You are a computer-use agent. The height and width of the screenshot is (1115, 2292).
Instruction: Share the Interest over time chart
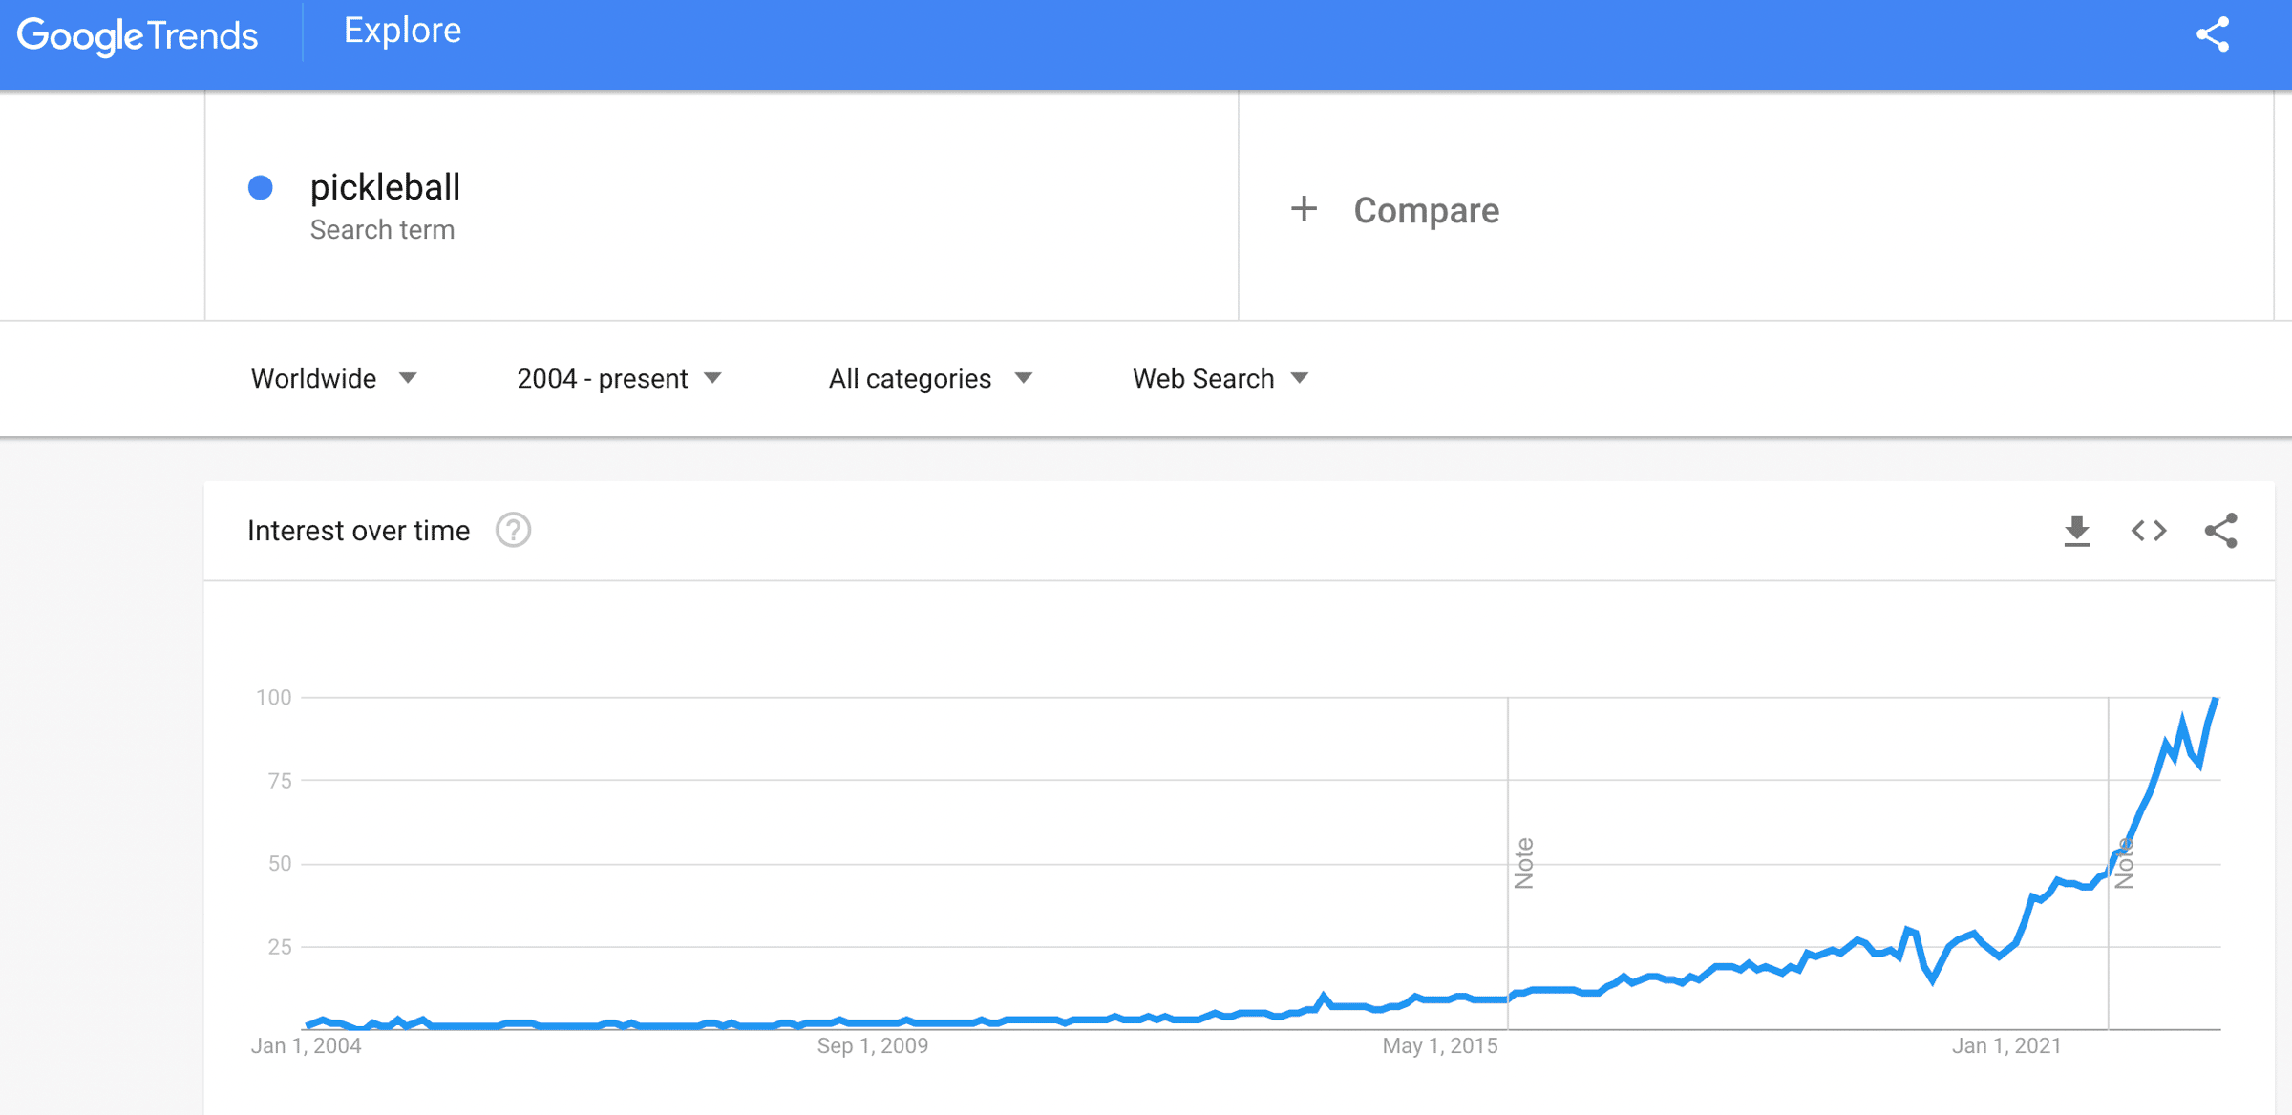tap(2221, 531)
